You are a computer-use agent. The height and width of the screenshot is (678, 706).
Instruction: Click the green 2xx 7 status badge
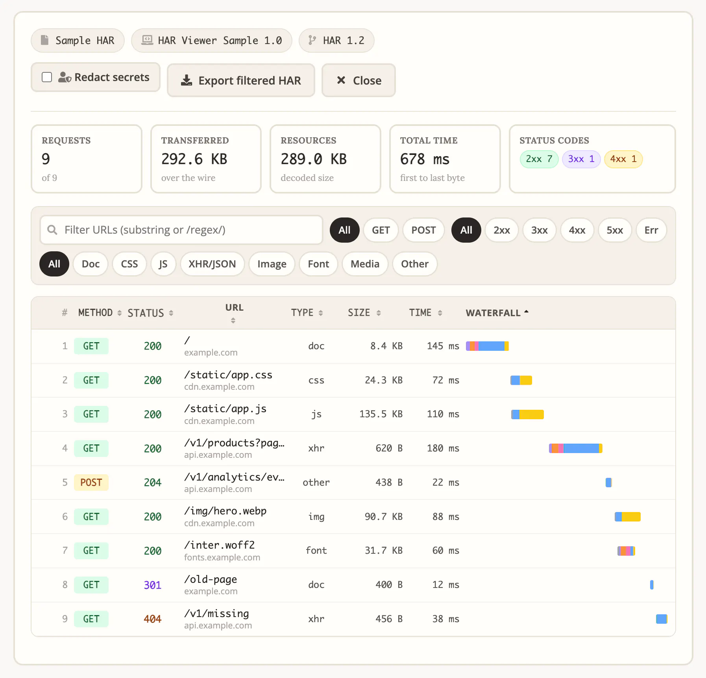coord(539,159)
